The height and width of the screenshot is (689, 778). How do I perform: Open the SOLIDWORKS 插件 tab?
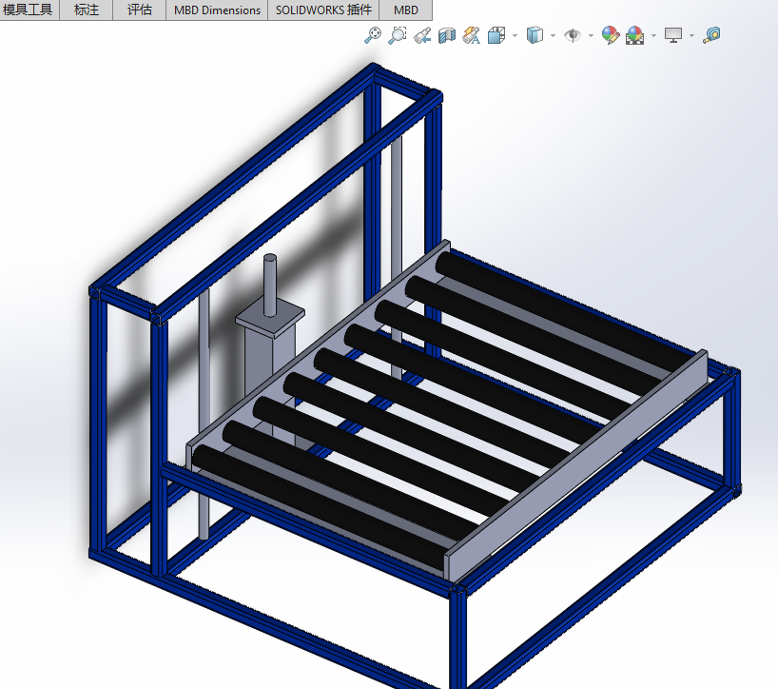click(x=323, y=10)
